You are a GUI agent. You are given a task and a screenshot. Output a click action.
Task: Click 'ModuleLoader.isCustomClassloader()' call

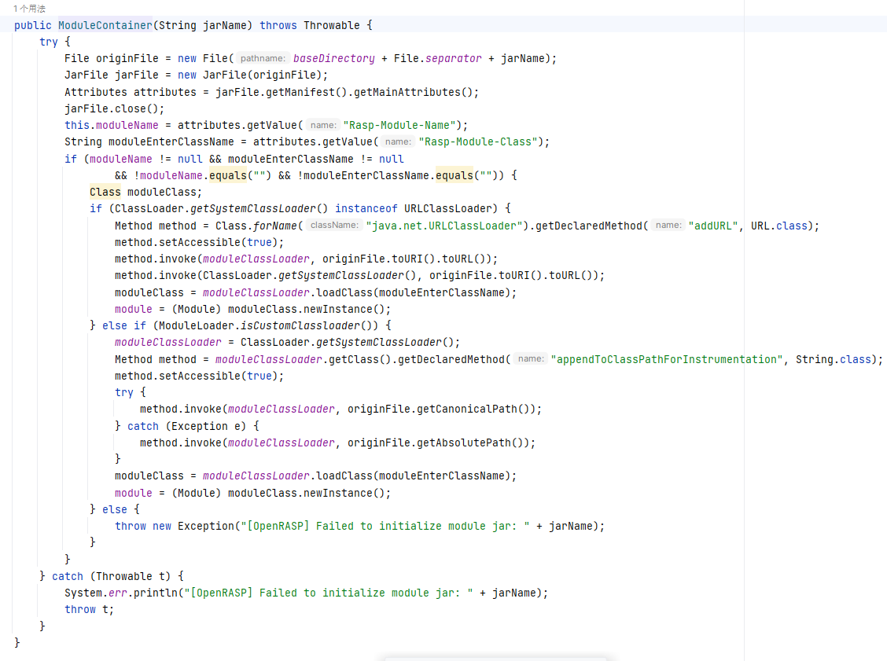coord(269,325)
